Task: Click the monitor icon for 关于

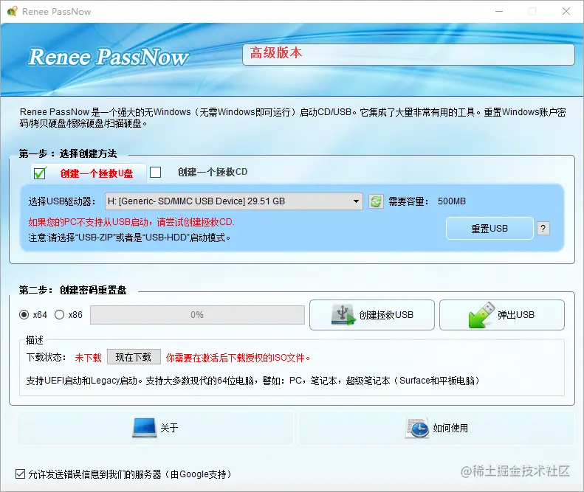Action: coord(145,428)
